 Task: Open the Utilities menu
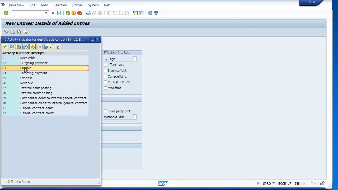(77, 5)
